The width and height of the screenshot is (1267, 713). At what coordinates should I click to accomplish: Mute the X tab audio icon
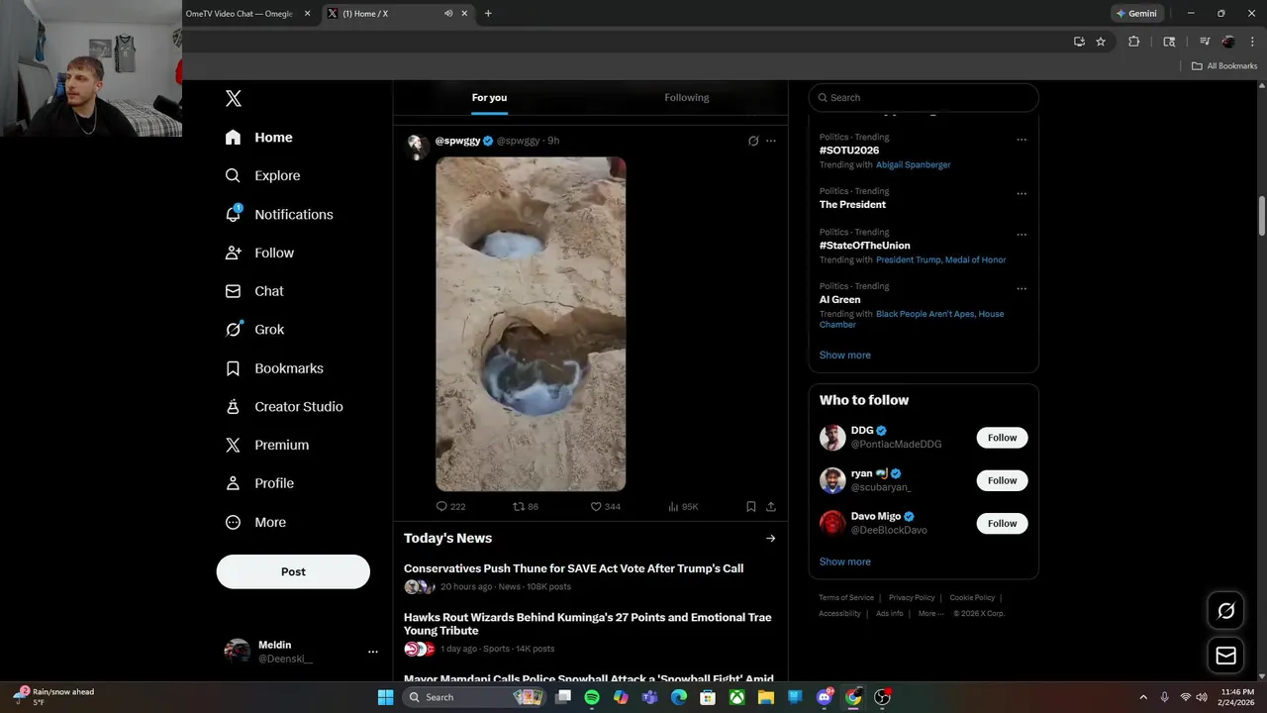448,14
